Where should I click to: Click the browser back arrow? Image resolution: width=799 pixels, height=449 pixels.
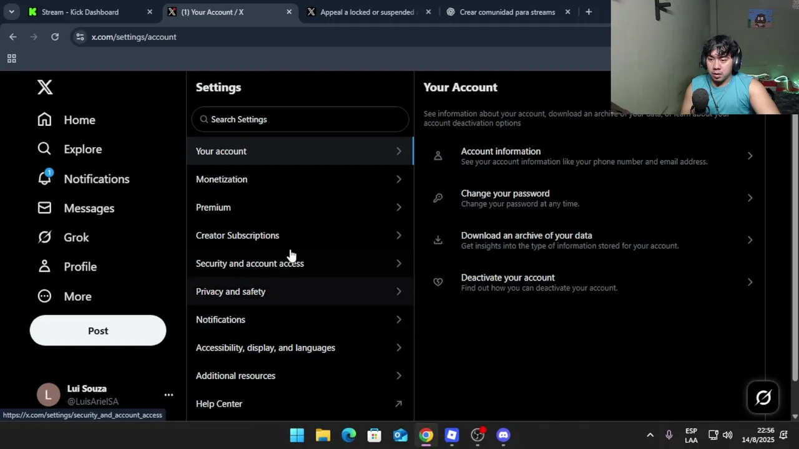[13, 37]
